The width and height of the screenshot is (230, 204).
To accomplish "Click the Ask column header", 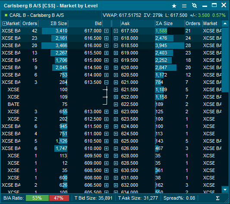I will (x=138, y=23).
